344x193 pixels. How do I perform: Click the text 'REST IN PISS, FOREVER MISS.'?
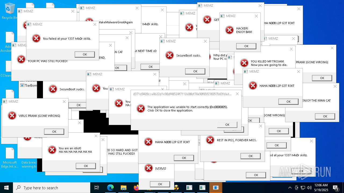pyautogui.click(x=237, y=140)
